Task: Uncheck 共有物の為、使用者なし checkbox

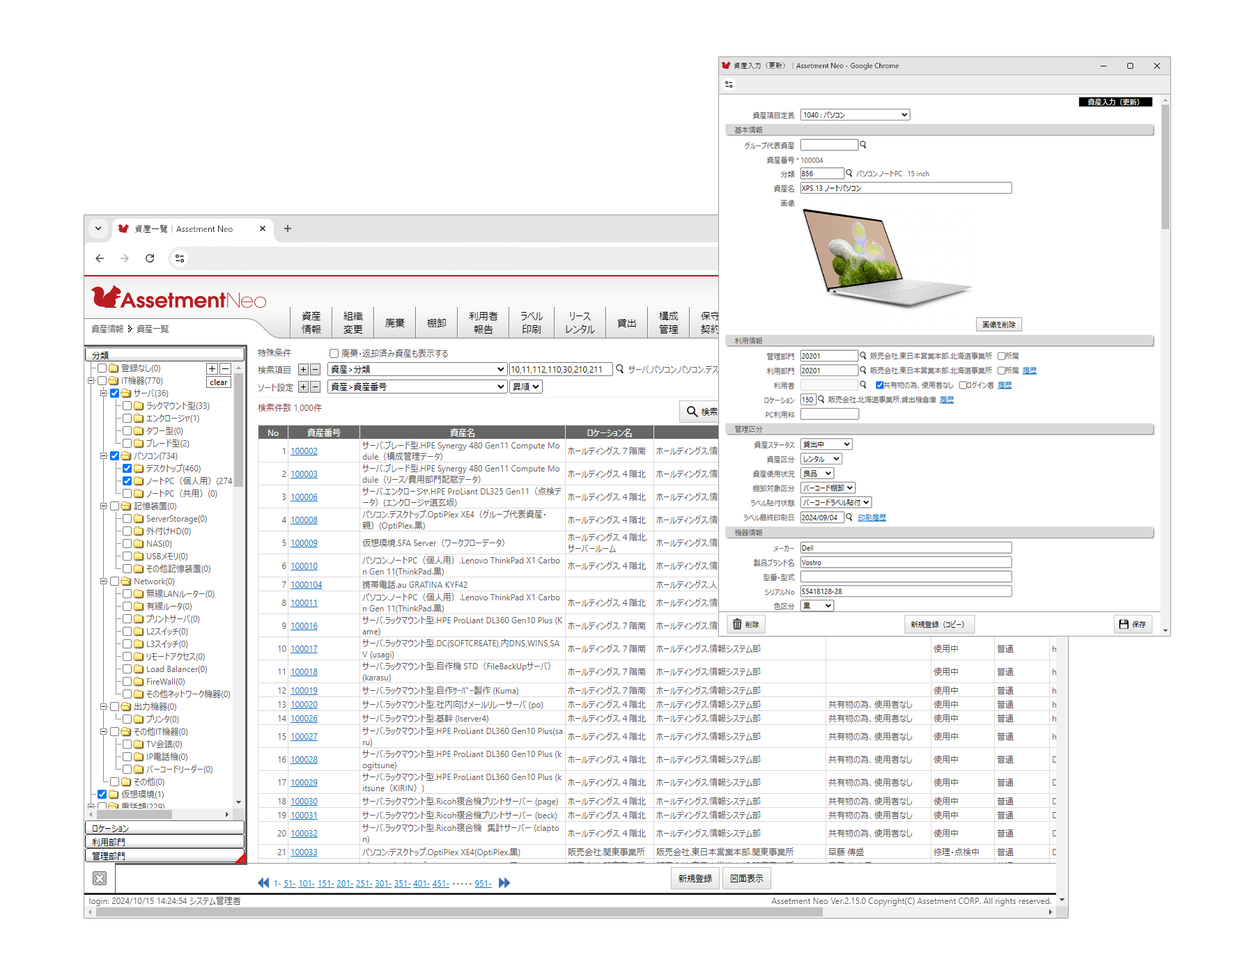Action: click(879, 385)
